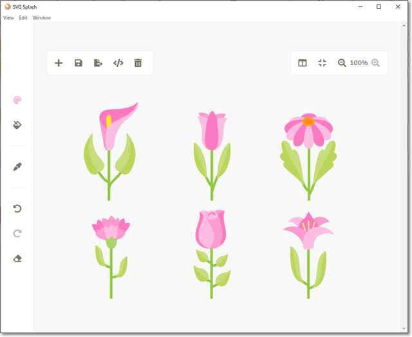Click the orange center of the daisy
Viewport: 412px width, 337px height.
tap(308, 121)
